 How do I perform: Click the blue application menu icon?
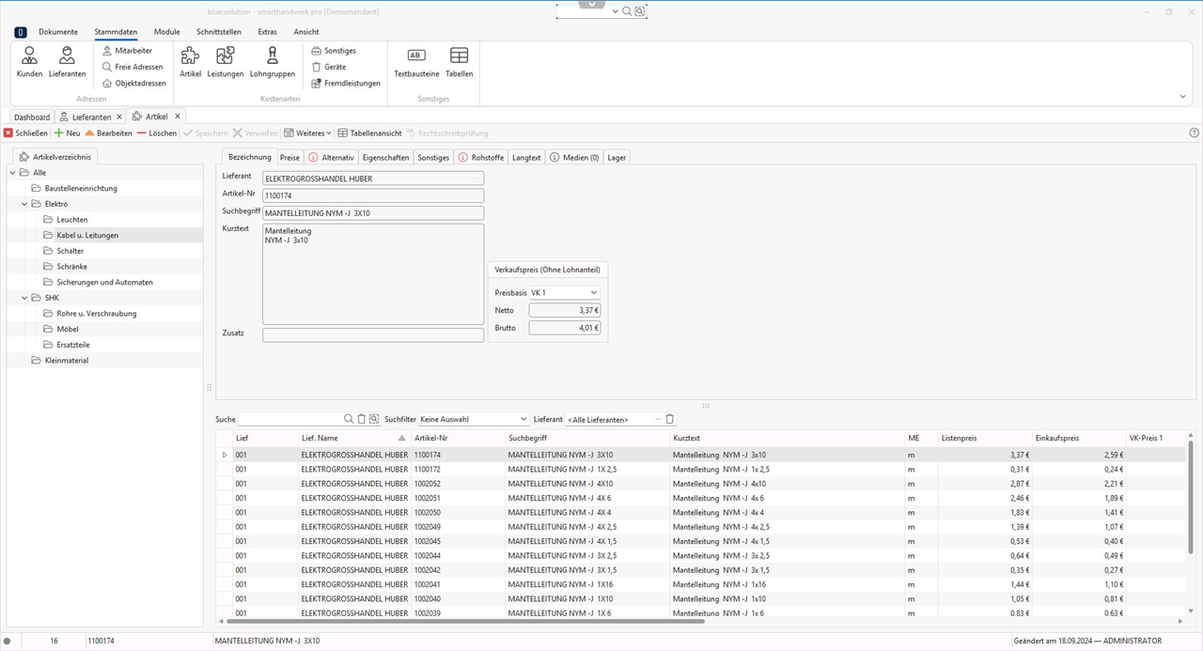coord(21,32)
